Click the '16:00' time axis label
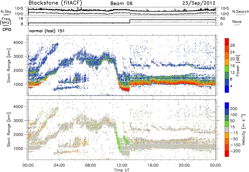The height and width of the screenshot is (172, 249). [153, 165]
